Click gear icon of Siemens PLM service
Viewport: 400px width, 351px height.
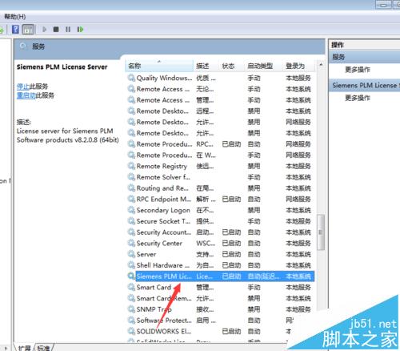(x=131, y=276)
